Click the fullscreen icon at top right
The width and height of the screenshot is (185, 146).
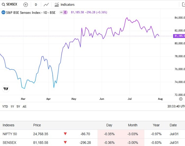183,4
